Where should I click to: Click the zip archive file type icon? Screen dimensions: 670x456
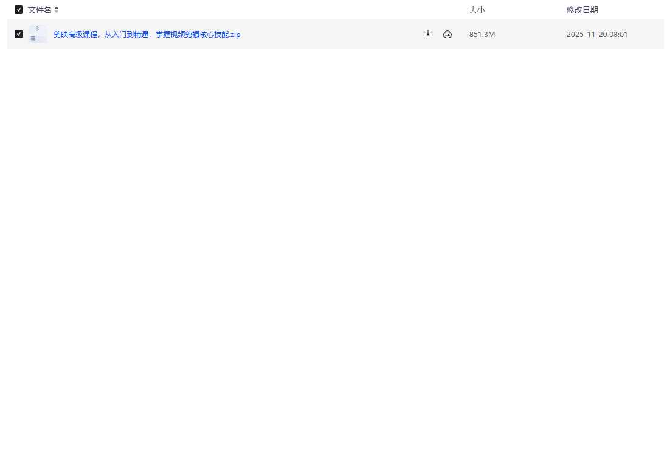click(x=38, y=34)
